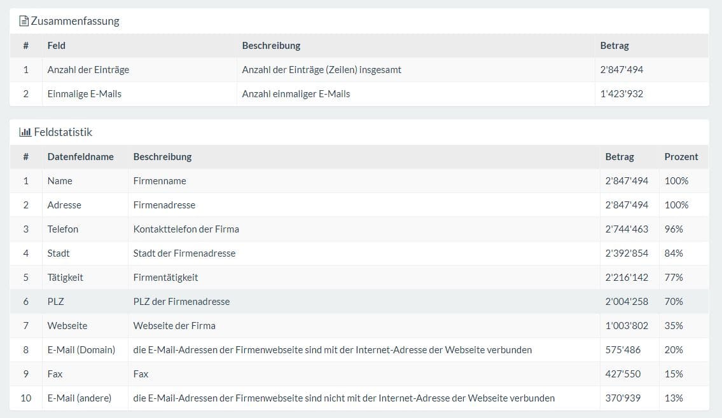Click the Betrag header in Feldstatistik table
The height and width of the screenshot is (418, 722).
click(x=619, y=156)
